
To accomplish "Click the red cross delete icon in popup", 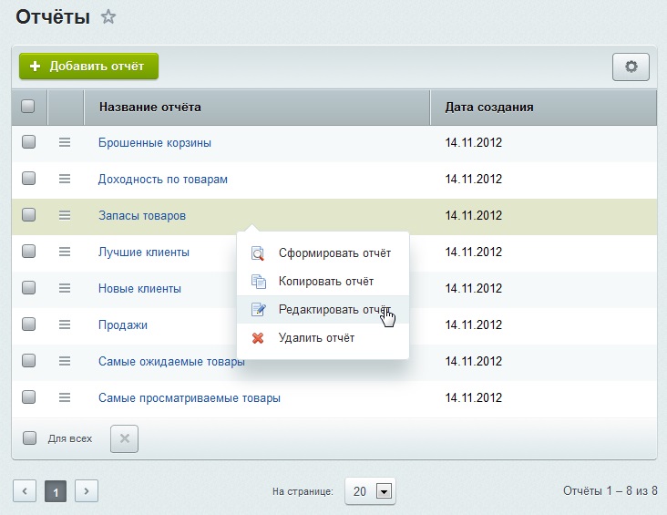I will click(258, 338).
